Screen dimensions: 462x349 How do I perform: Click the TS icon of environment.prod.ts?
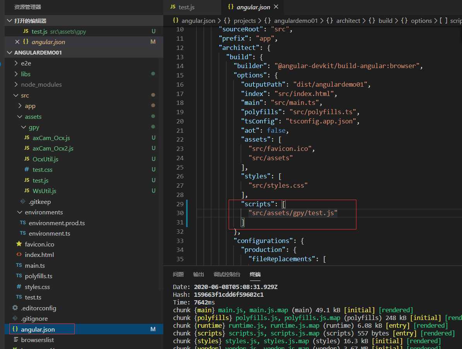(23, 222)
